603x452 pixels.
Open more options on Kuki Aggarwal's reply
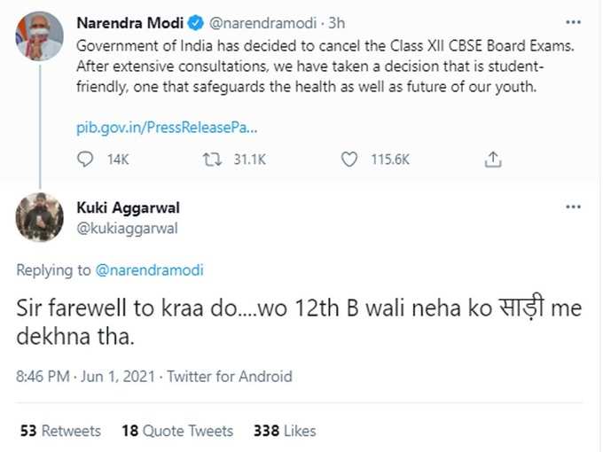coord(573,207)
